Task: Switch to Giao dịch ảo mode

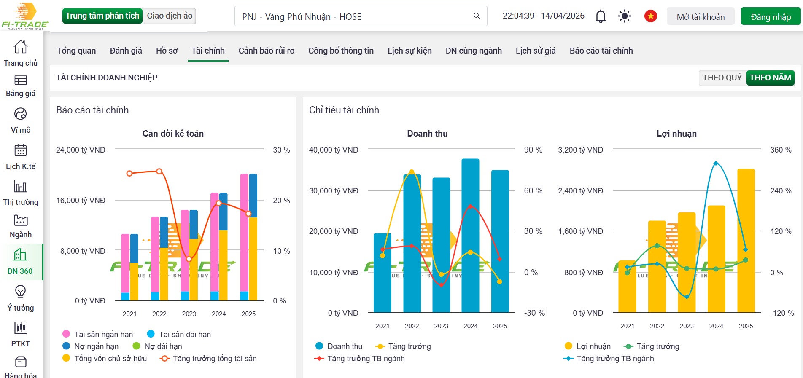Action: point(170,16)
